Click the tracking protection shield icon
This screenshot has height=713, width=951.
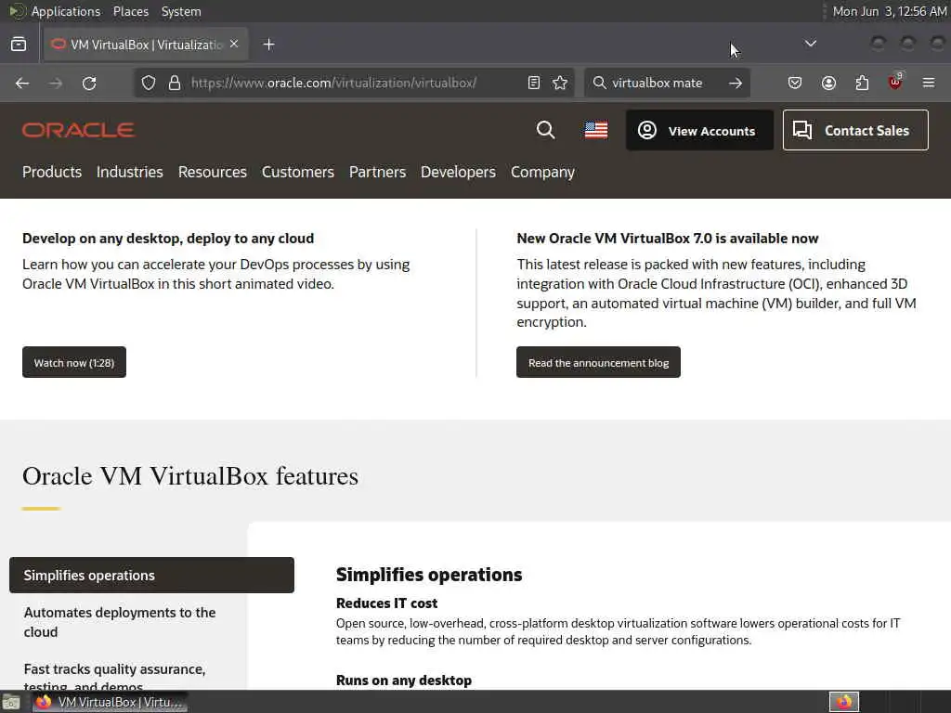[x=149, y=83]
